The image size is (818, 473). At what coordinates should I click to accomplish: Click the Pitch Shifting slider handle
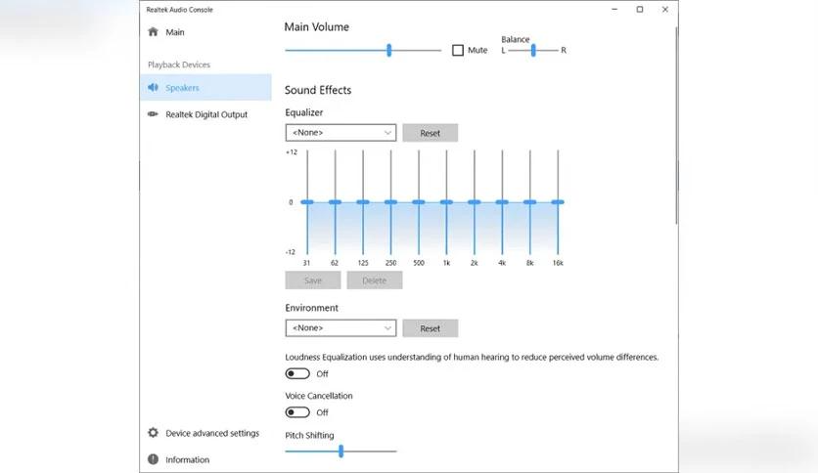341,451
